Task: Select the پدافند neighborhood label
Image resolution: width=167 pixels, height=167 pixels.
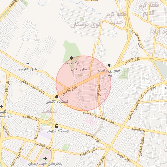Action: (x=49, y=112)
